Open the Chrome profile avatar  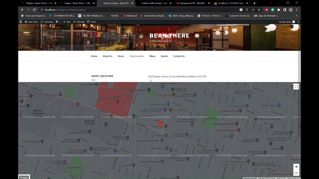(x=291, y=10)
